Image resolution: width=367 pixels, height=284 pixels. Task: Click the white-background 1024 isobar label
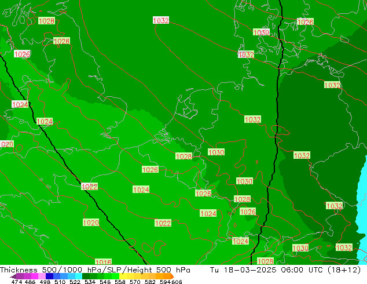tap(20, 104)
